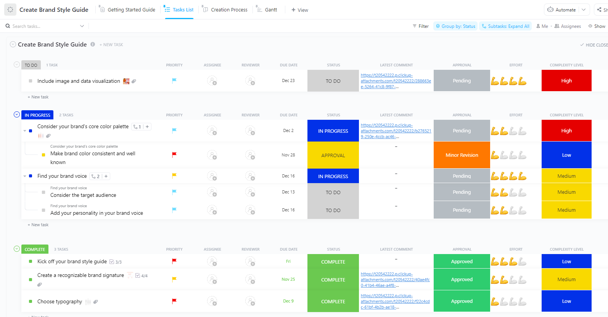Open the Automate dropdown arrow
This screenshot has width=608, height=317.
tap(584, 10)
